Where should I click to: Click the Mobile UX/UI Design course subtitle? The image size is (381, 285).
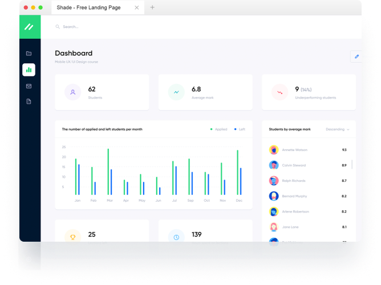point(76,62)
